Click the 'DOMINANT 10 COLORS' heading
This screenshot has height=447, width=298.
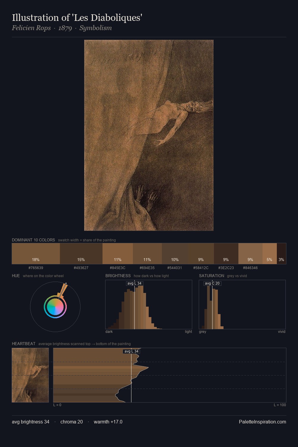tap(33, 240)
